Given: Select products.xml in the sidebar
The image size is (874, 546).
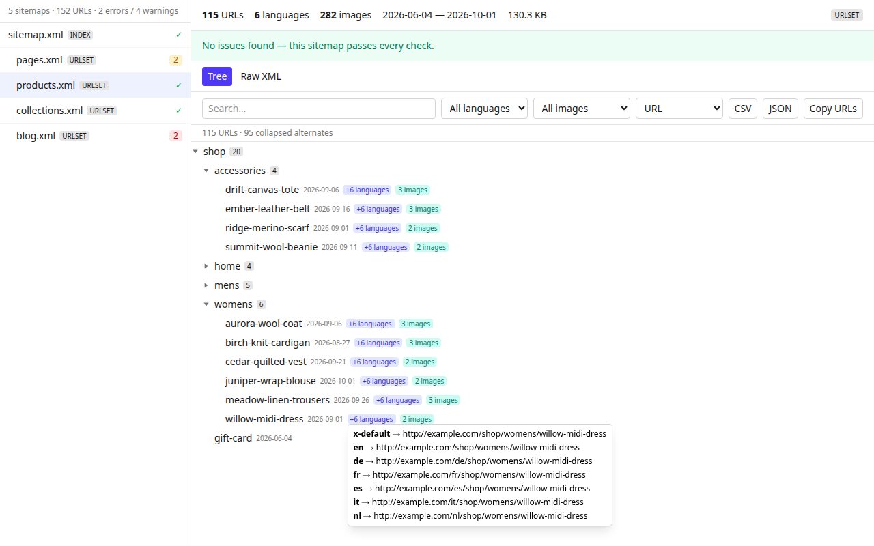Looking at the screenshot, I should point(96,85).
